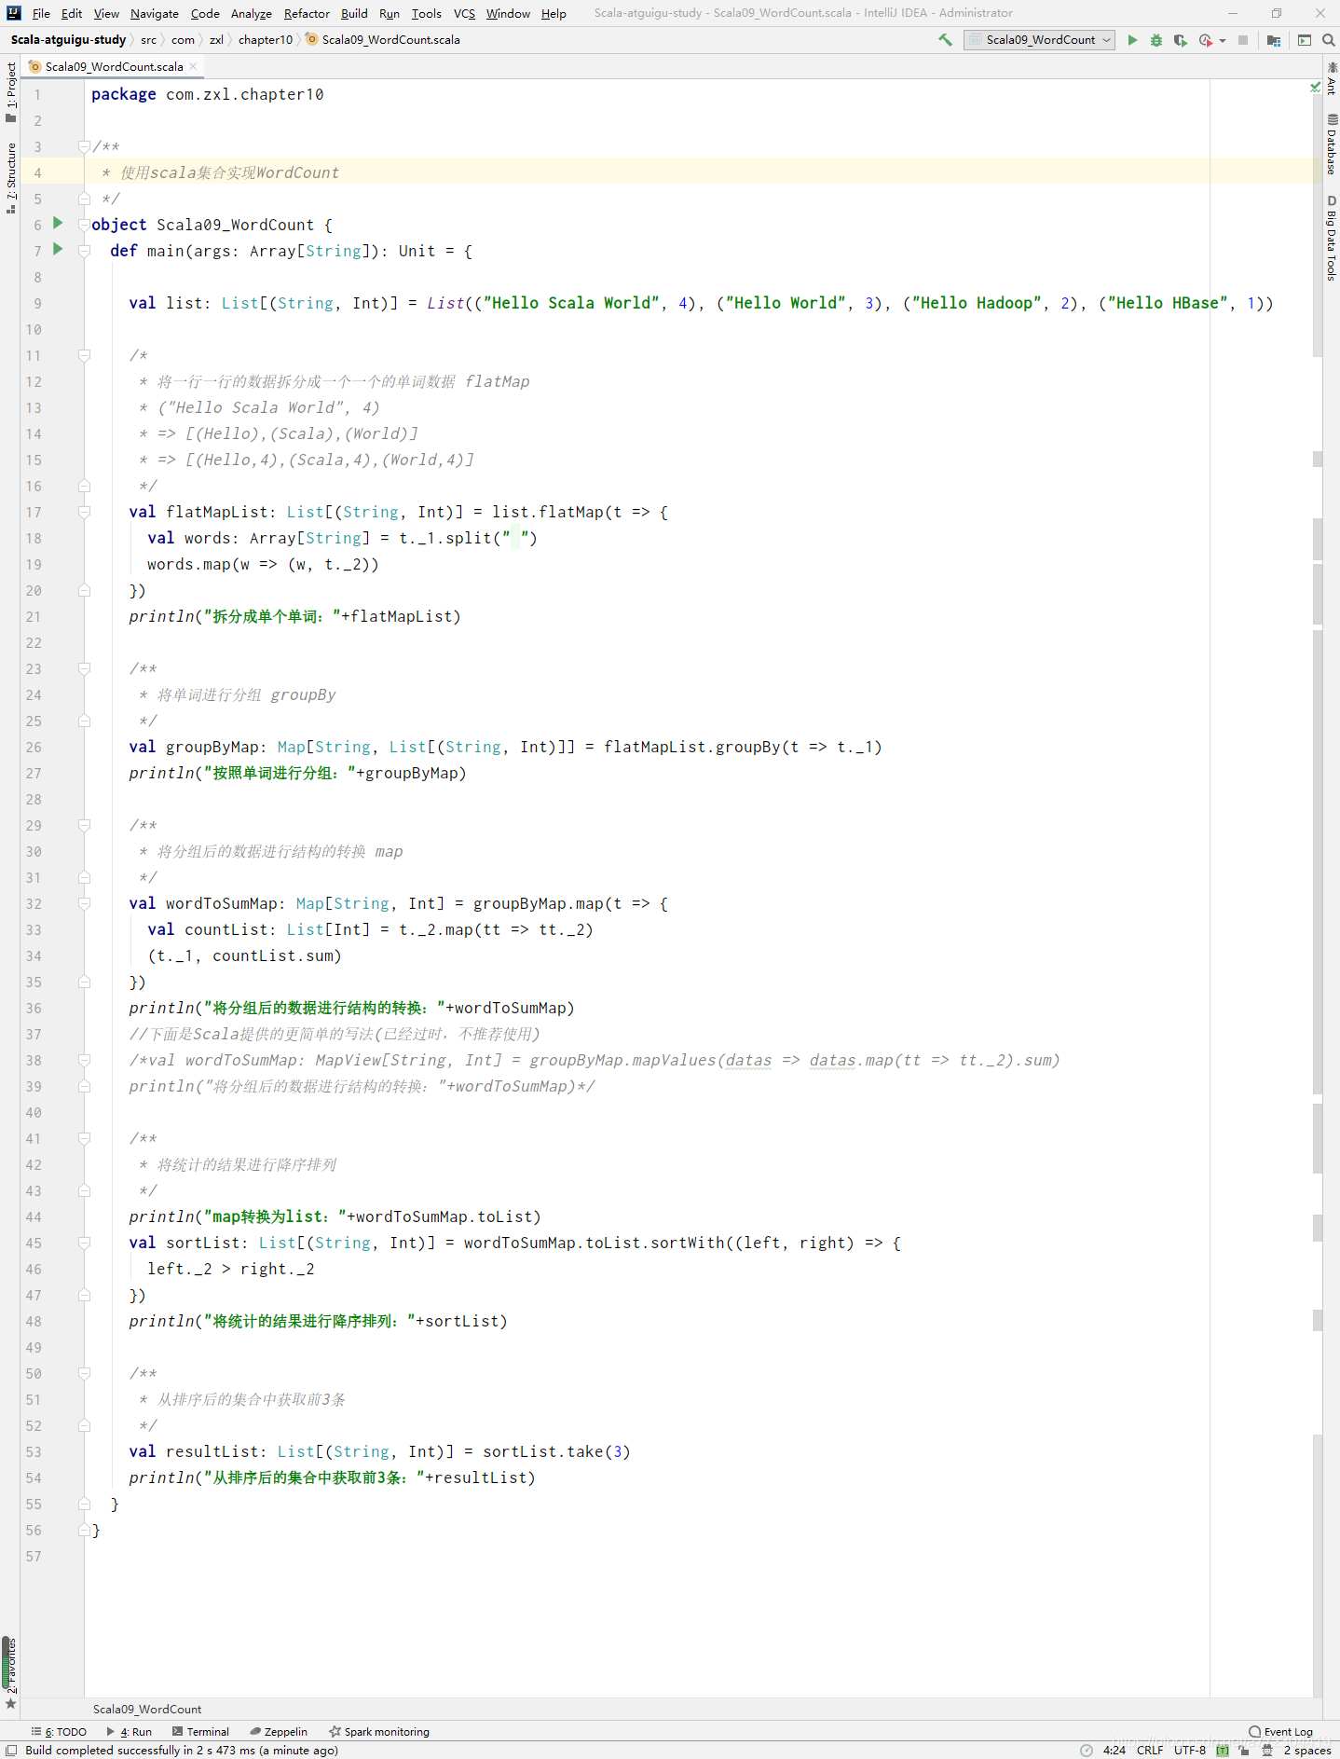Open the TODO tool window button
The width and height of the screenshot is (1340, 1759).
[x=59, y=1732]
